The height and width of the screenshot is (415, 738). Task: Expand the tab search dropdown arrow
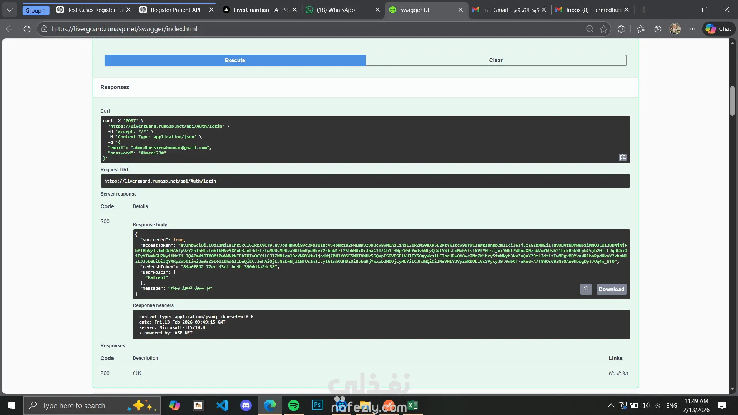pos(10,10)
